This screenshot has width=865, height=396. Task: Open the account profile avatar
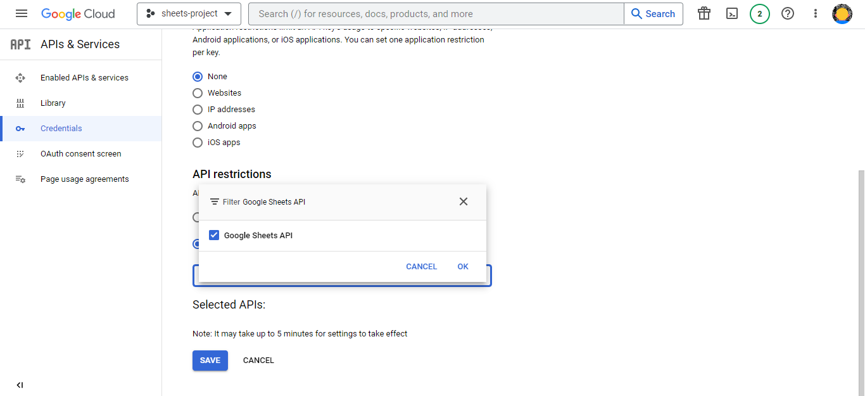pos(842,13)
